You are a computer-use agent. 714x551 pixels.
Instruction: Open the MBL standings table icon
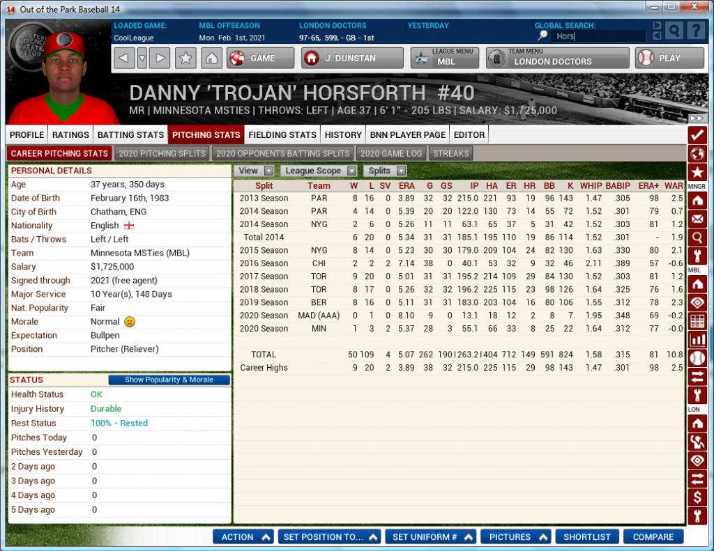697,322
